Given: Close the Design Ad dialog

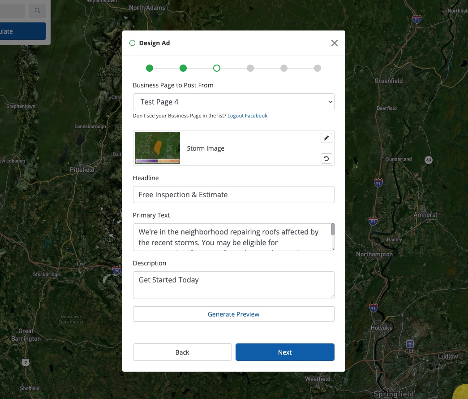Looking at the screenshot, I should click(x=334, y=43).
